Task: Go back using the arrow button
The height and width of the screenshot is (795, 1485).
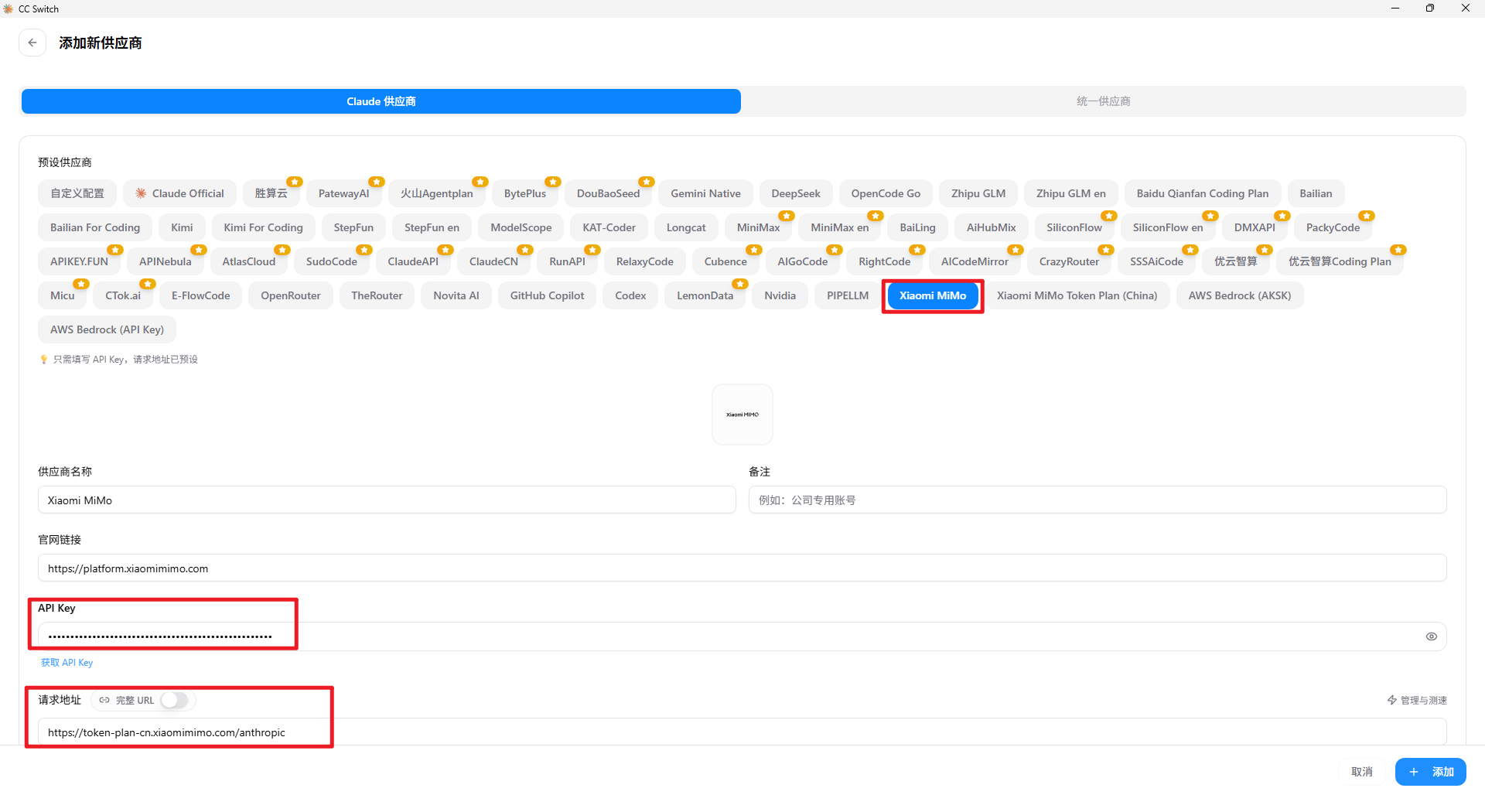Action: [x=32, y=43]
